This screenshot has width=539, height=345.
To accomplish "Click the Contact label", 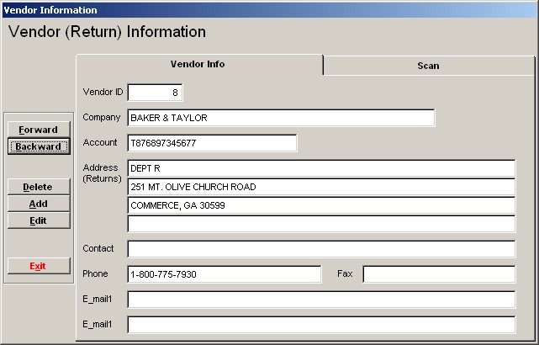I will click(98, 248).
